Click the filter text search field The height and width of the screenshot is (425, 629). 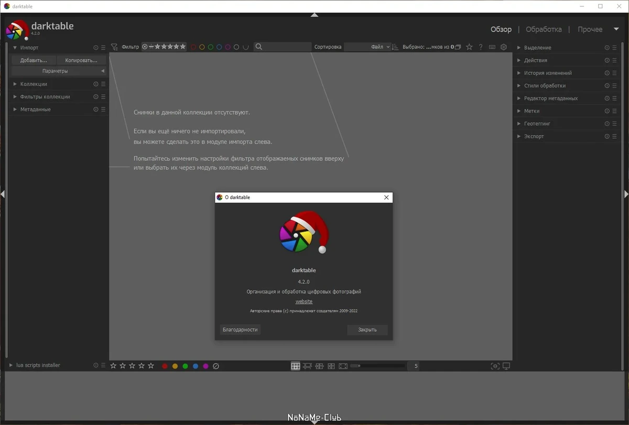click(283, 47)
